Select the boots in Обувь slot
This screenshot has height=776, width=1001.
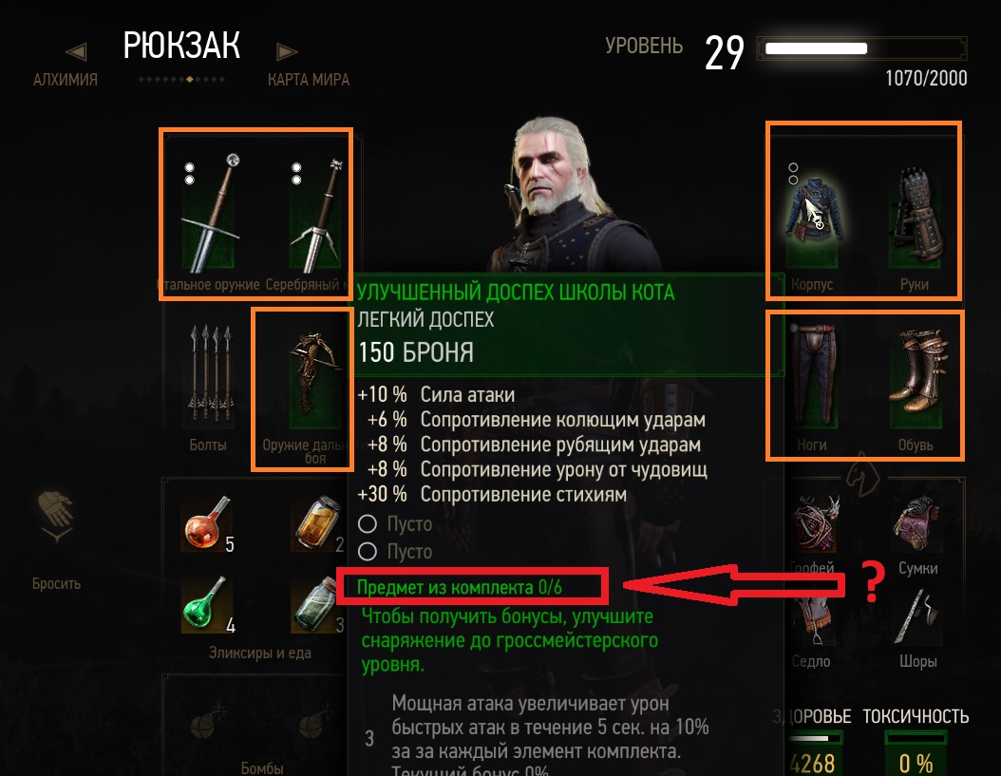pos(916,375)
